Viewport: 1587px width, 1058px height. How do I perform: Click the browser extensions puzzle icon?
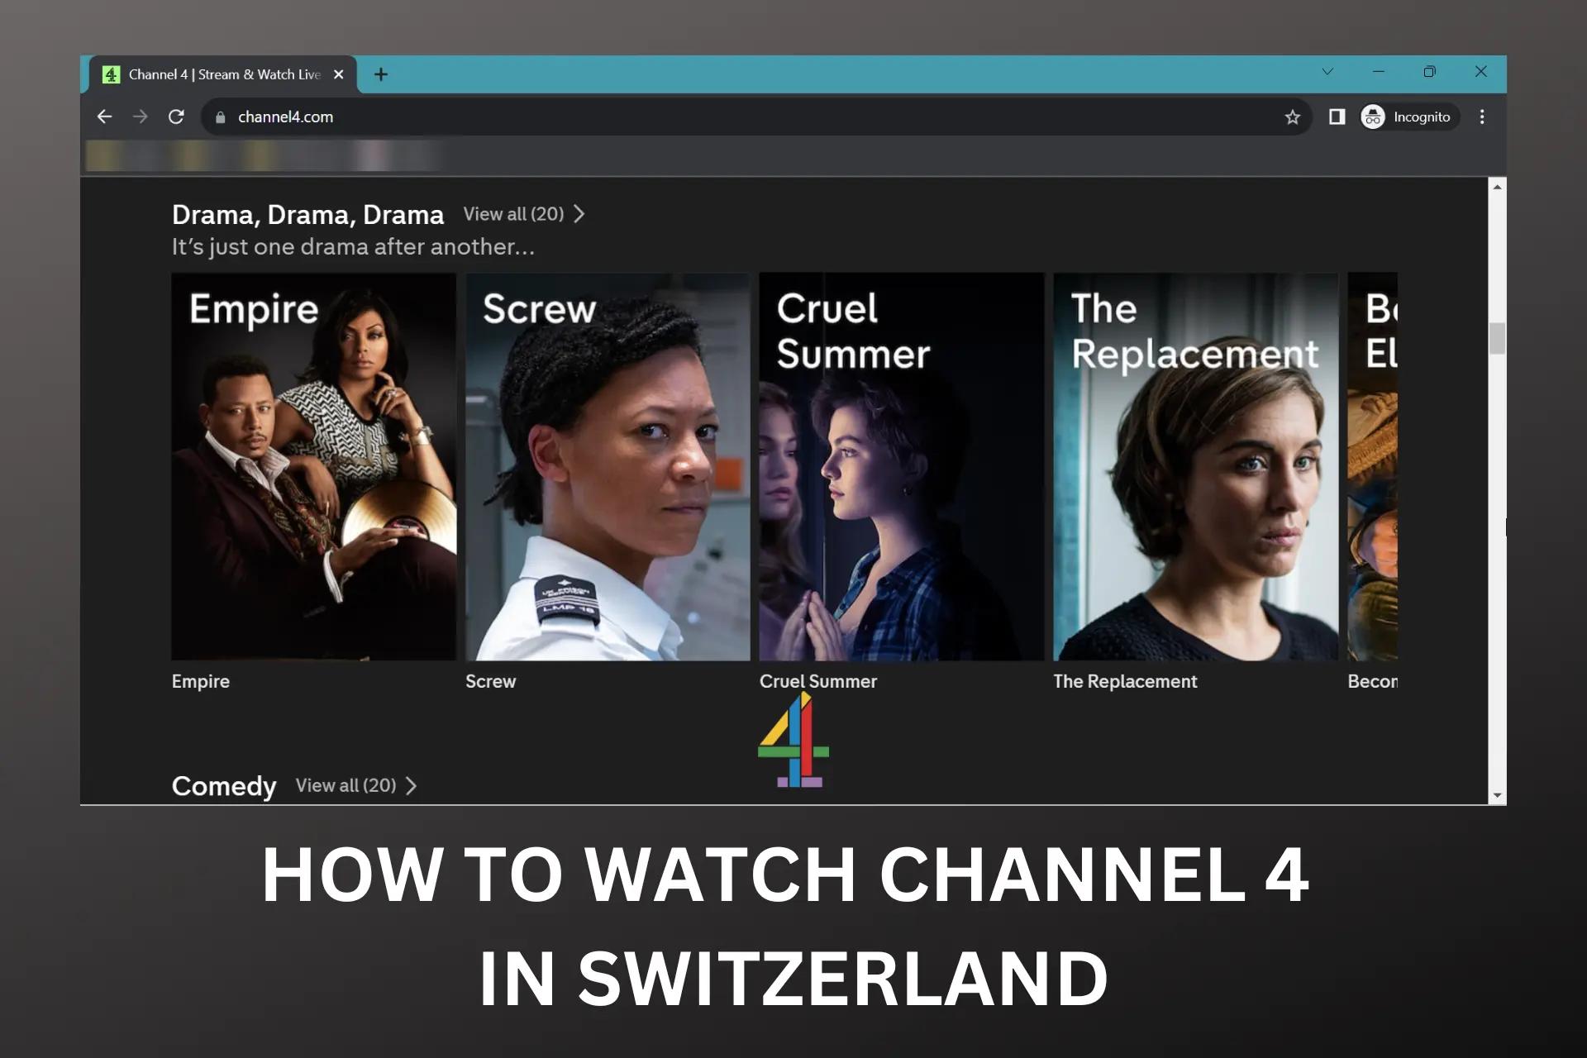point(1336,116)
